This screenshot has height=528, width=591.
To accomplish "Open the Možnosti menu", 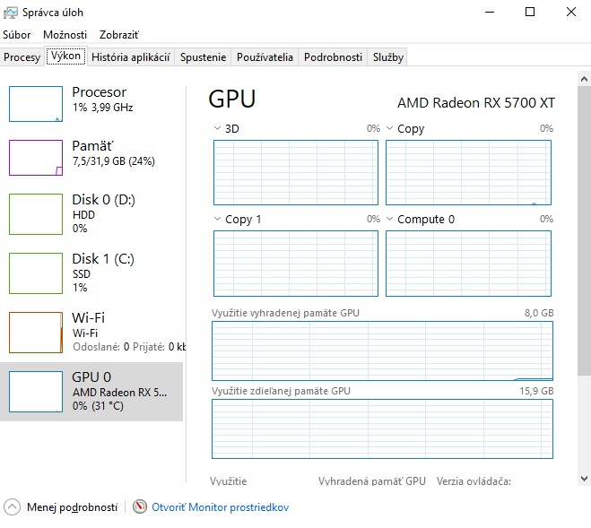I will 65,34.
